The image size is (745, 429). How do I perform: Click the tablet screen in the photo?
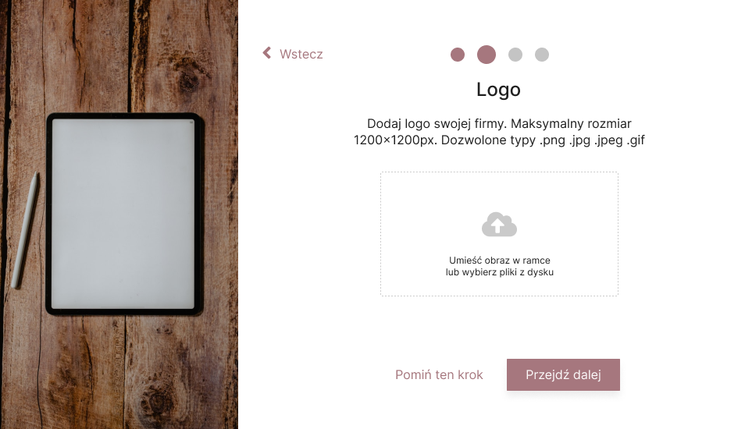point(123,214)
